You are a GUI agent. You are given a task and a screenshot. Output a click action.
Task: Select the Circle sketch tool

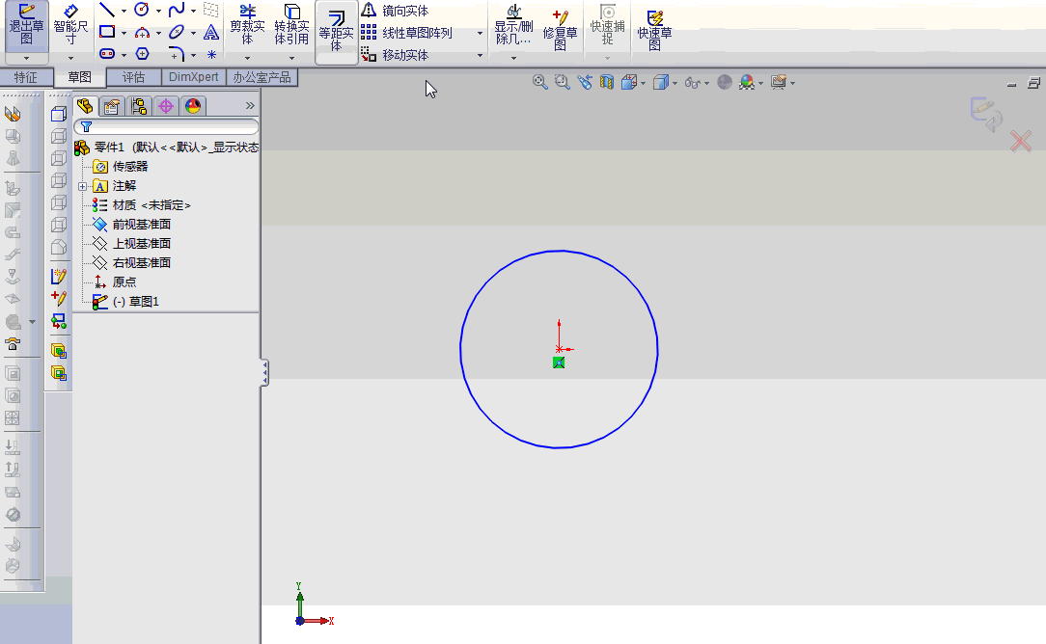tap(142, 10)
